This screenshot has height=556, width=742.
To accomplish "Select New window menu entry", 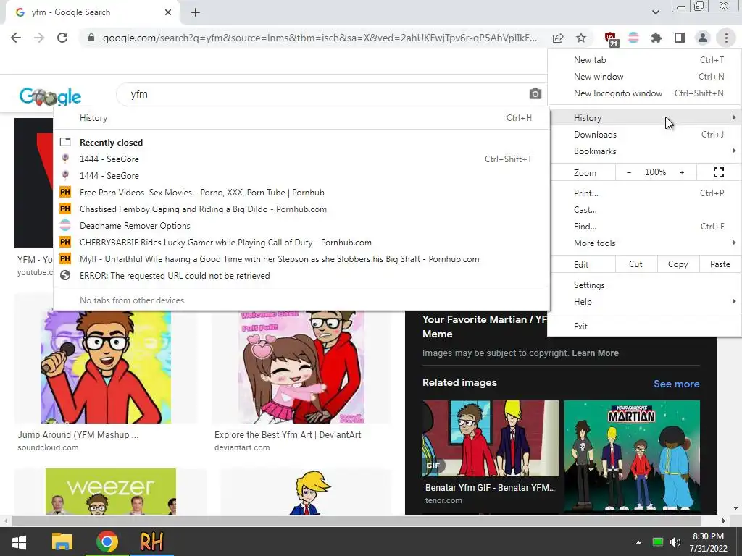I will click(644, 77).
